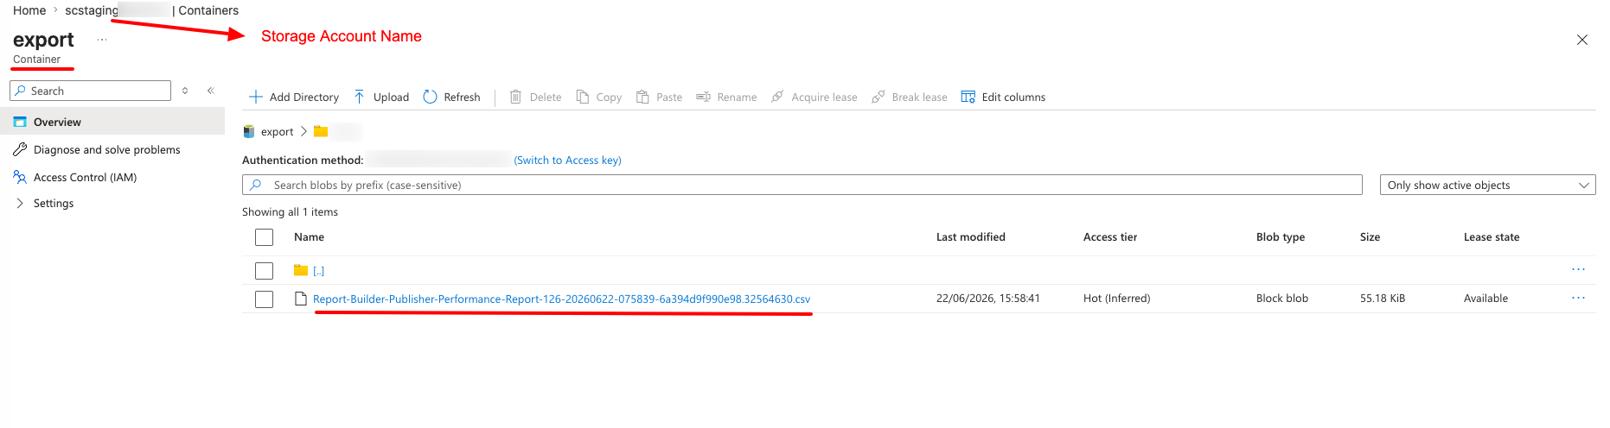Click the chevron between export and folder breadcrumb
The height and width of the screenshot is (428, 1610).
[x=303, y=131]
